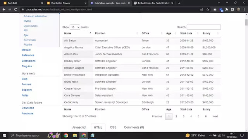
Task: Switch to Post Editor: Preview tab
Action: pos(66,3)
